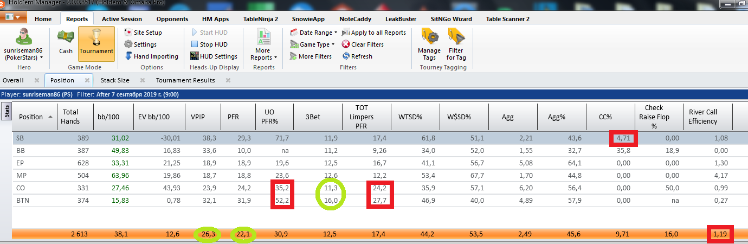Sort by UO PFR% column
Screen dimensions: 748x244
(x=274, y=117)
